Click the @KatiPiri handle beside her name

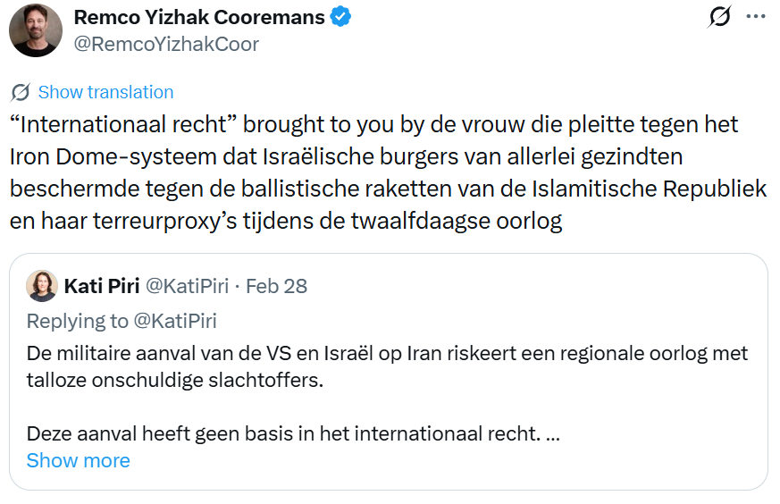pos(187,286)
